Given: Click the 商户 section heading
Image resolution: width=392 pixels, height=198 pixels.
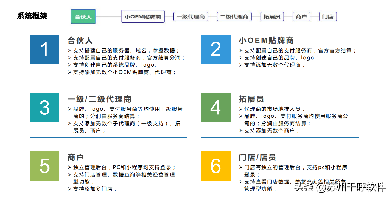Looking at the screenshot, I should (76, 157).
